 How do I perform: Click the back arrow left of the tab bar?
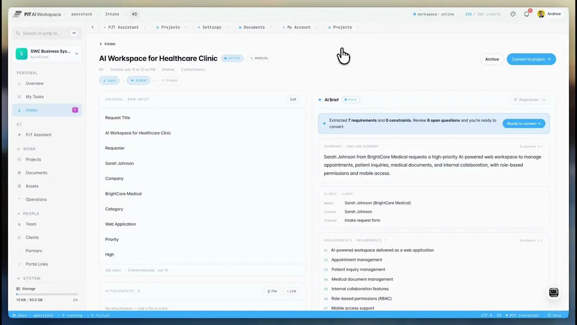point(92,27)
